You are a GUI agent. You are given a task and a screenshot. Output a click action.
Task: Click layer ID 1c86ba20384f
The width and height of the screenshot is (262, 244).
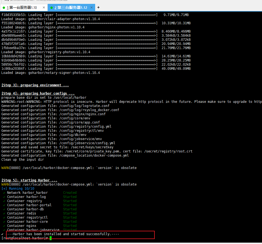[x=13, y=69]
